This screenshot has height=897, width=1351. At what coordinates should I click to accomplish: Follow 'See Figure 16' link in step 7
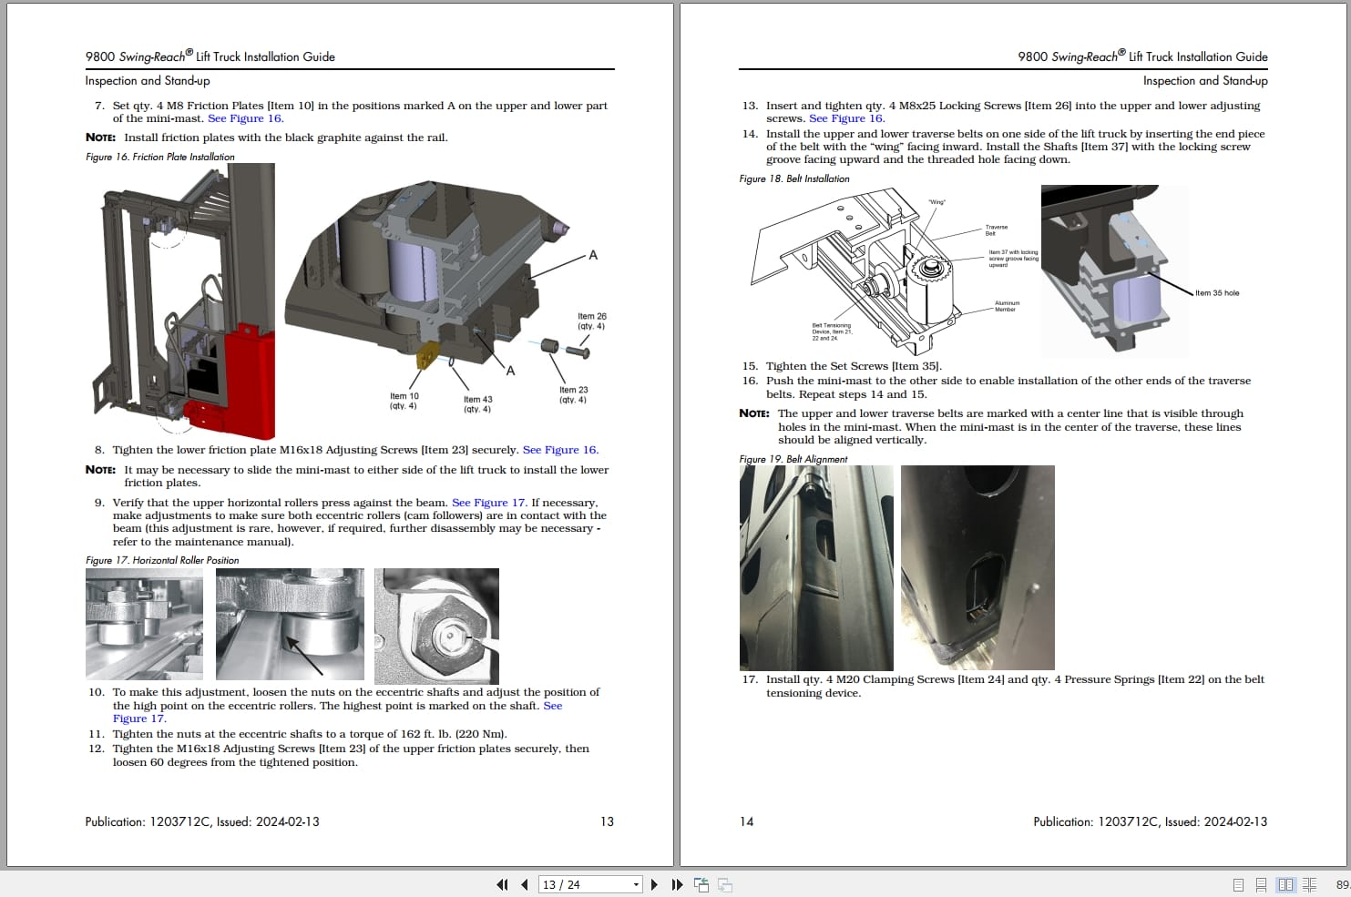click(246, 118)
